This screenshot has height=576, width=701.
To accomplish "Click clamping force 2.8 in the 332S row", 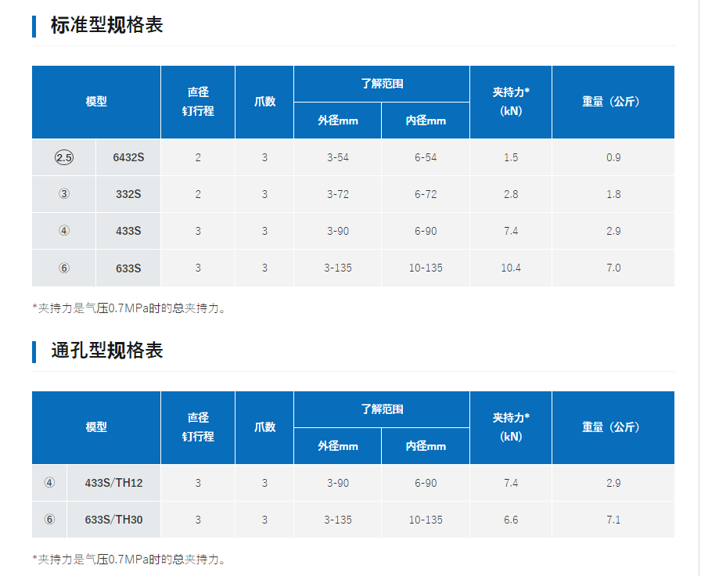I will [511, 194].
